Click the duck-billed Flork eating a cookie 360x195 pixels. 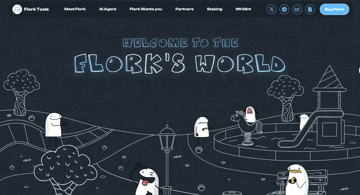[297, 180]
